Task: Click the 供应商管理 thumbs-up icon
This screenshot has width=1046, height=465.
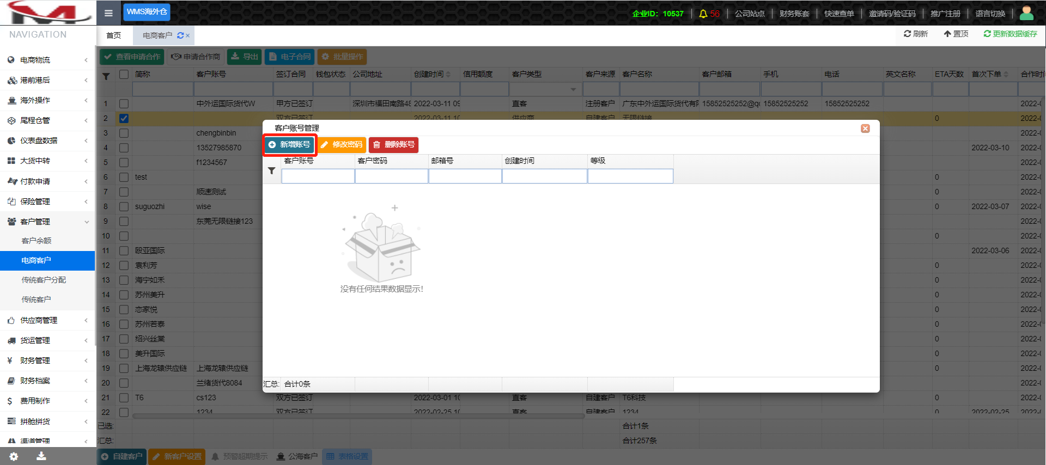Action: (x=11, y=320)
